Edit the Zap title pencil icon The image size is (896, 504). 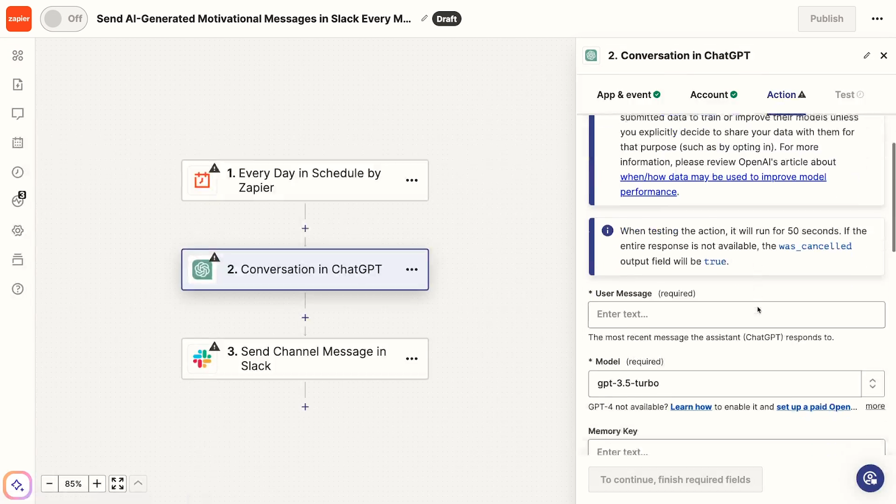point(424,18)
